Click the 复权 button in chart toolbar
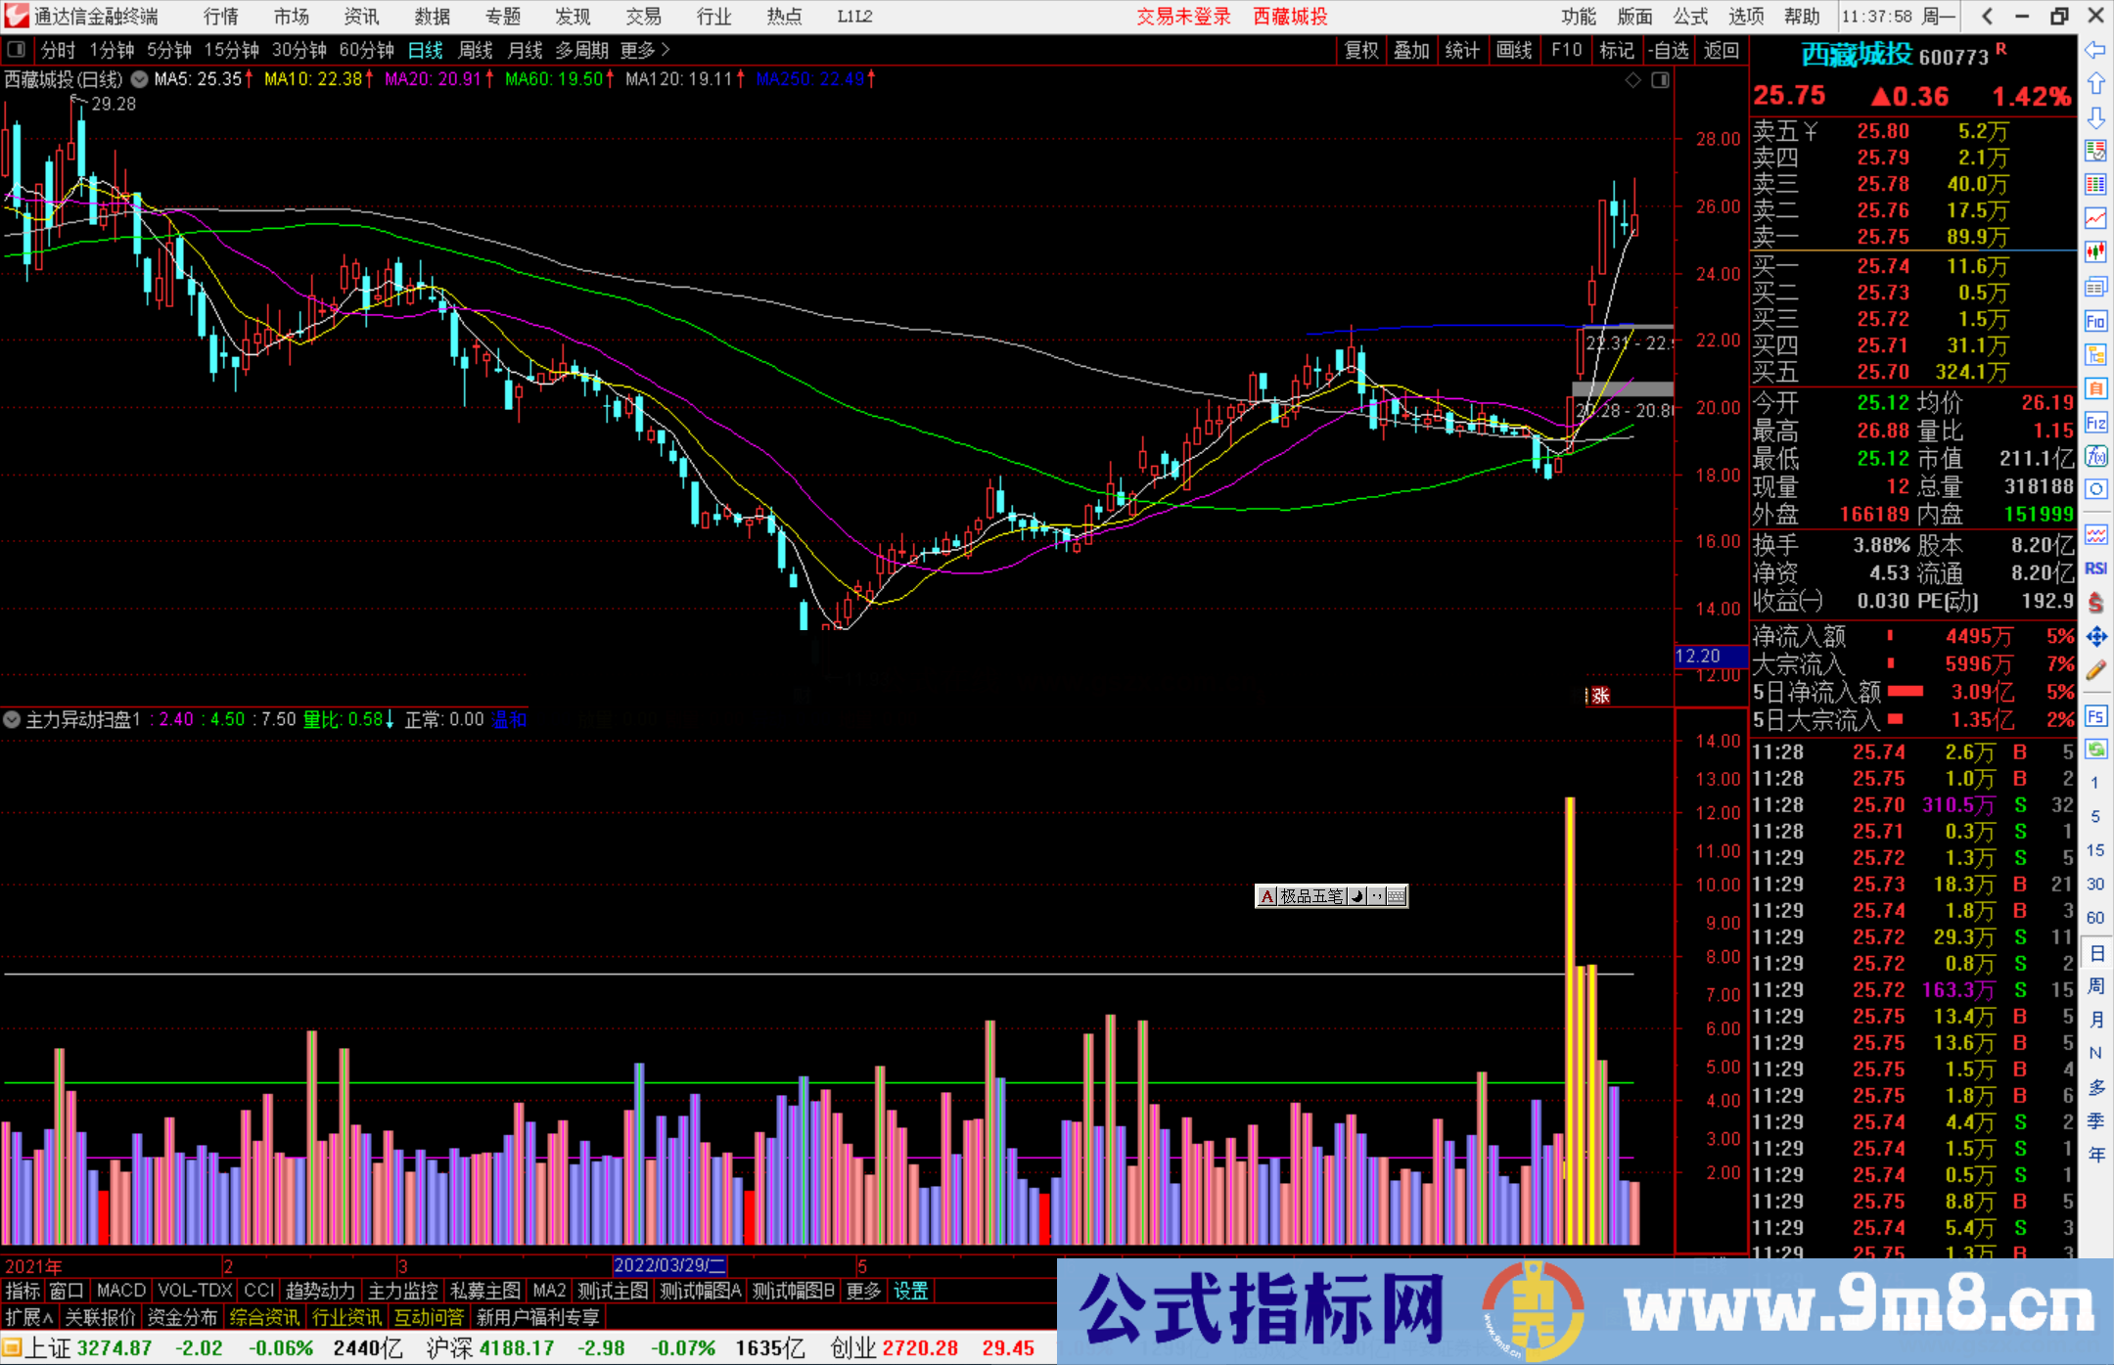 (x=1361, y=50)
